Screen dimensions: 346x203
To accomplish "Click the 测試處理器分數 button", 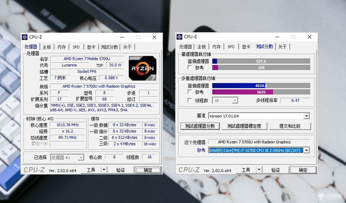I will click(200, 126).
